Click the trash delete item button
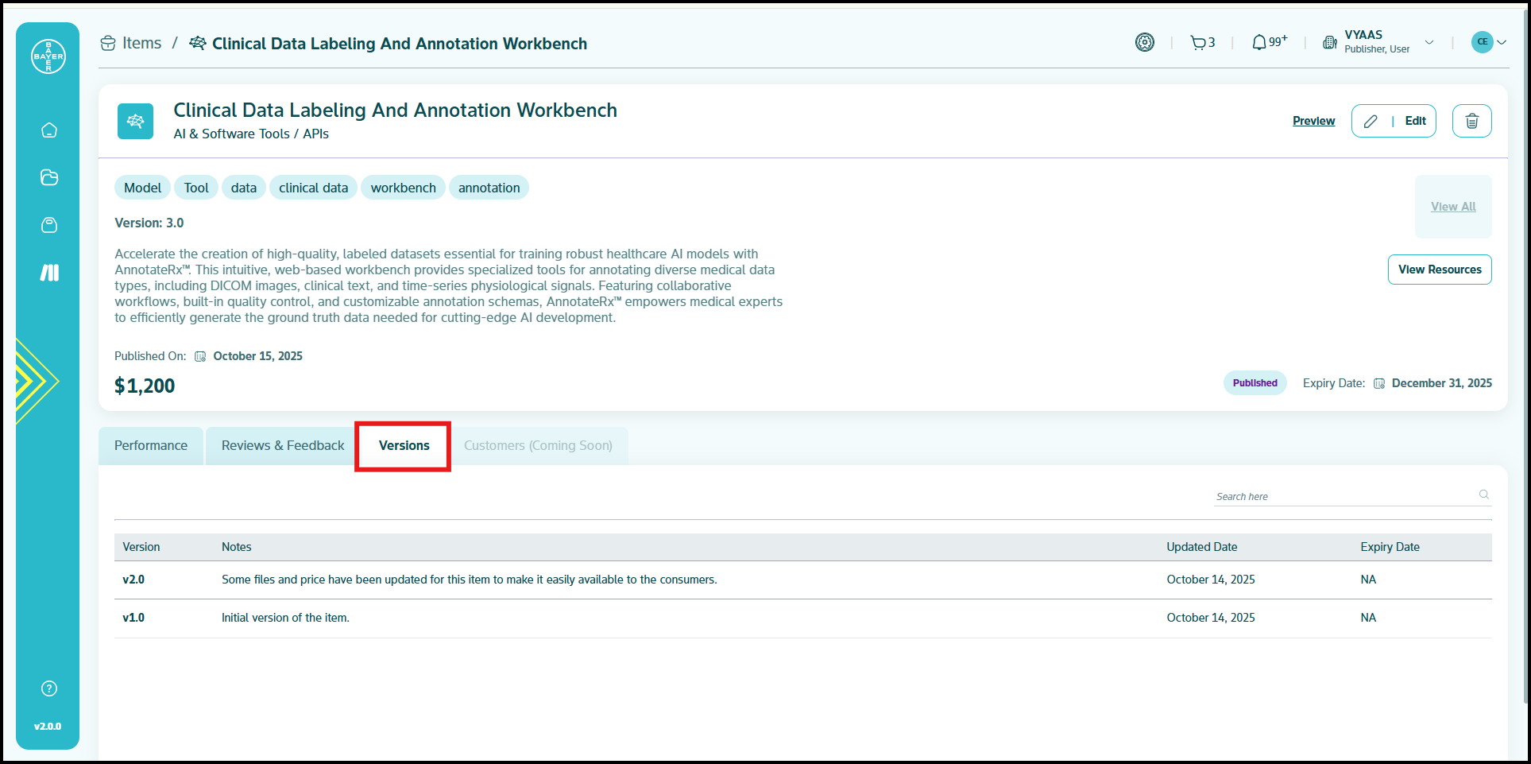 point(1471,121)
